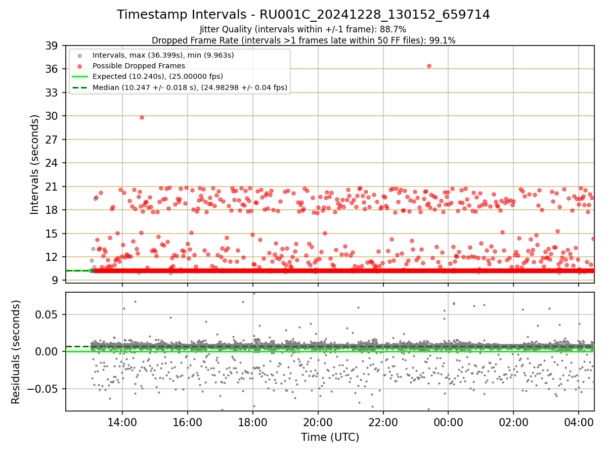Click the 'Intervals, max (36.399s), min (9.963s)' legend entry
The height and width of the screenshot is (455, 607).
tap(163, 55)
